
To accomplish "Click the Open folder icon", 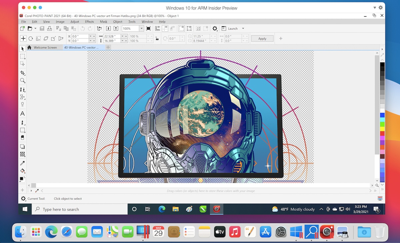I will click(x=30, y=29).
